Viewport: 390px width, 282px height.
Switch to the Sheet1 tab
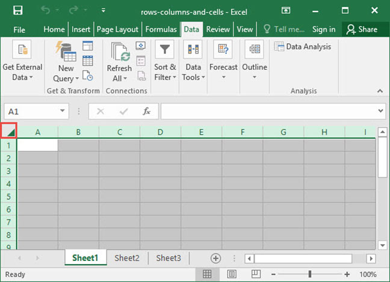pyautogui.click(x=85, y=258)
